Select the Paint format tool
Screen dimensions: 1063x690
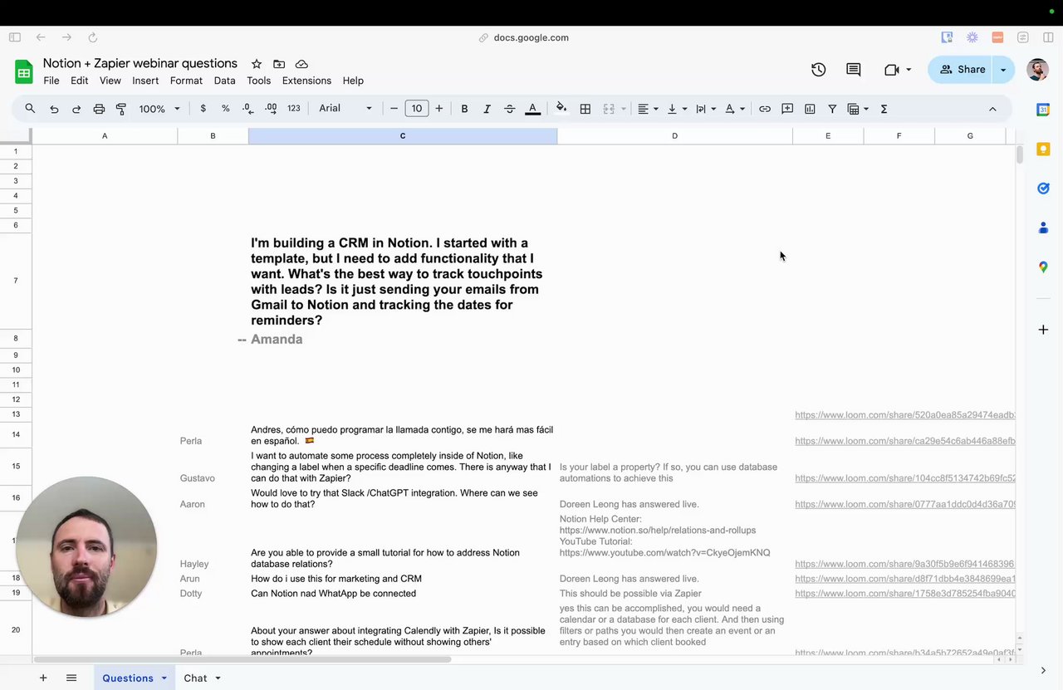[x=121, y=109]
